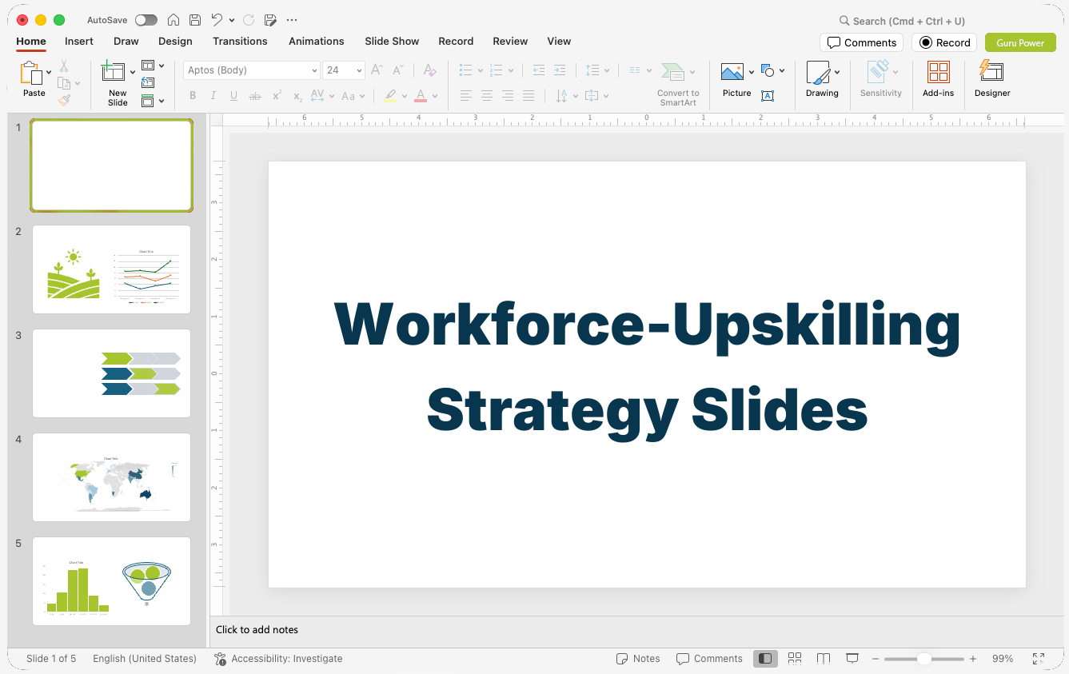Click the text highlight color yellow swatch
The image size is (1069, 674).
pyautogui.click(x=390, y=96)
